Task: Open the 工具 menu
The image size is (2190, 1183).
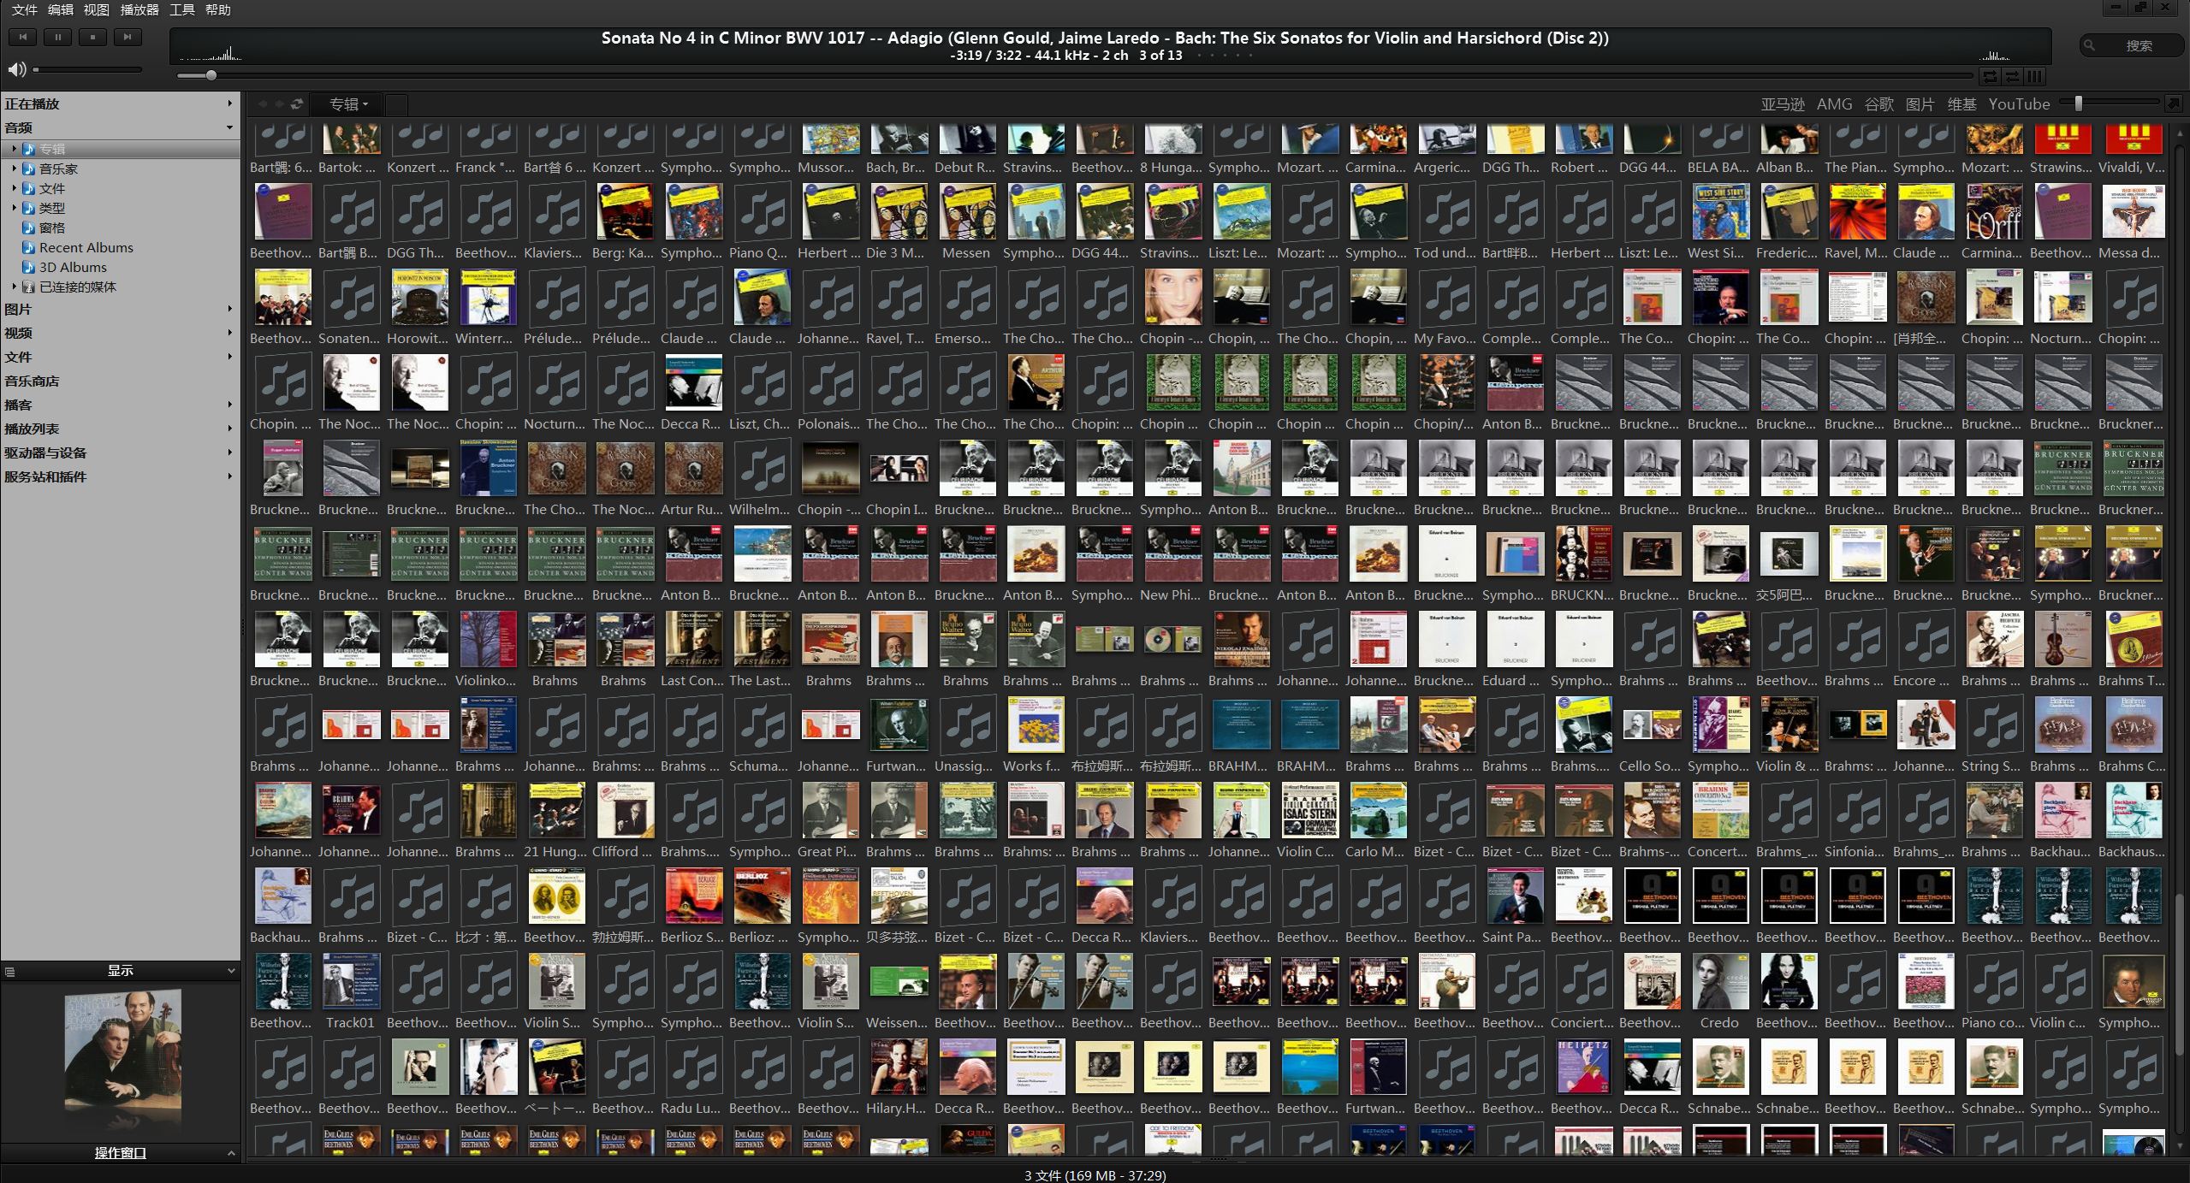Action: tap(181, 9)
